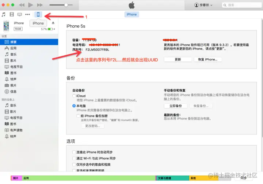The image size is (263, 184).
Task: Toggle 给 iPhone 备份加密 checkbox
Action: [x=78, y=116]
